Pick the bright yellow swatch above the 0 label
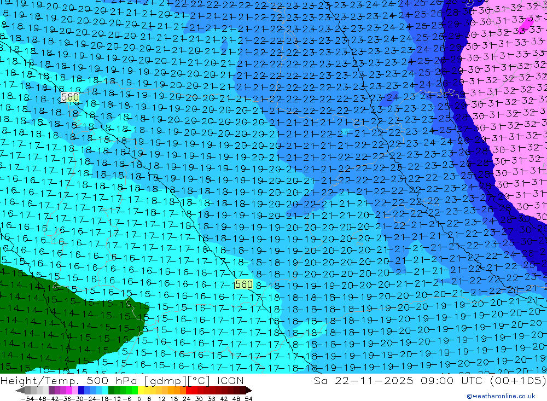 (x=141, y=390)
